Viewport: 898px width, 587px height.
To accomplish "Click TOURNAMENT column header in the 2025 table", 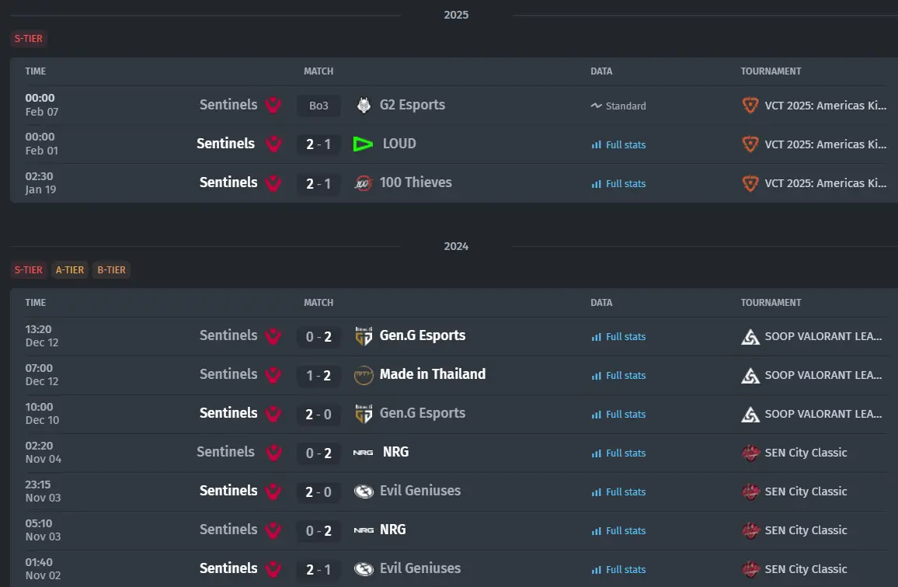I will [x=771, y=71].
